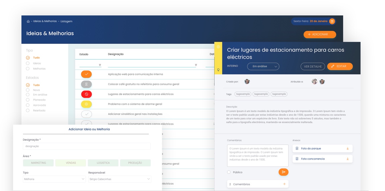Viewport: 385px width, 191px height.
Task: Select Tudo under Estados filter
Action: tap(28, 85)
